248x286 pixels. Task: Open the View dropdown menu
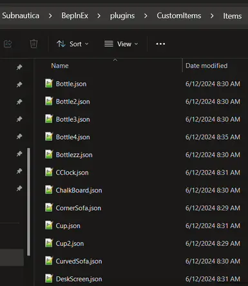pos(121,44)
